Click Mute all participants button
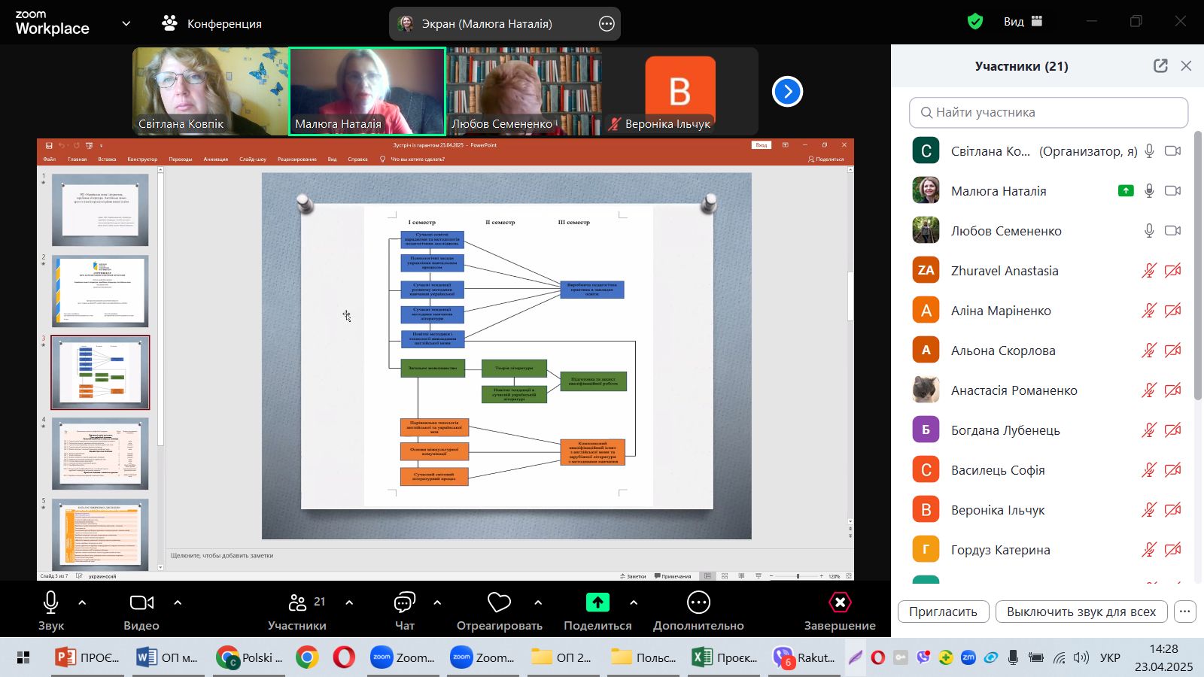Image resolution: width=1204 pixels, height=677 pixels. click(1081, 612)
